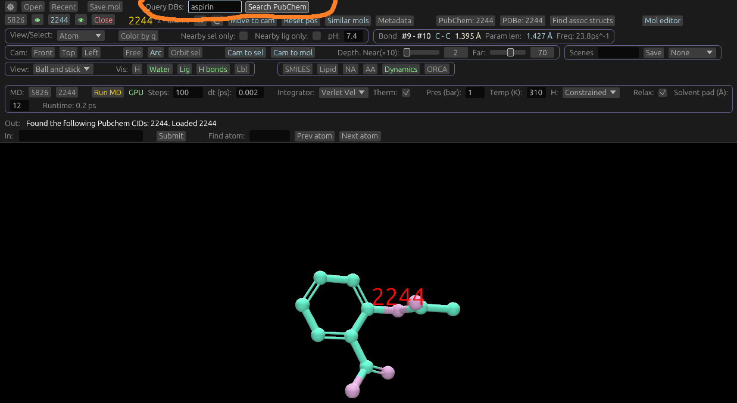This screenshot has height=403, width=737.
Task: Enable the SMILES panel
Action: (297, 69)
